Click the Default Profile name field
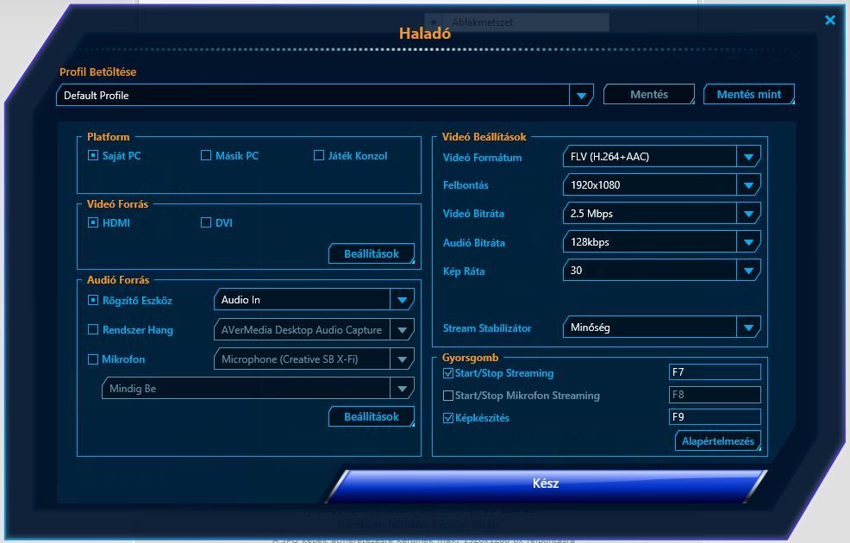Image resolution: width=850 pixels, height=543 pixels. [313, 96]
